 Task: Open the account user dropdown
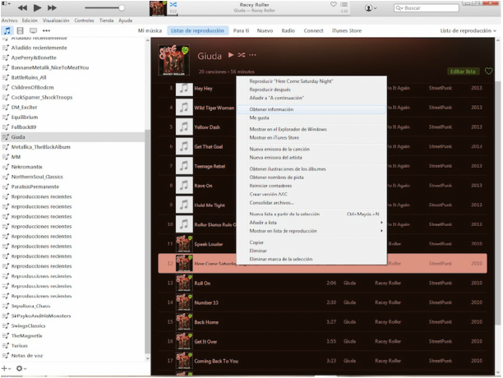coord(371,8)
